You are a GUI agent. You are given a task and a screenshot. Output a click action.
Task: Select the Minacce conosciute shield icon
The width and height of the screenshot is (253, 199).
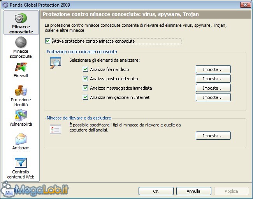click(x=21, y=18)
